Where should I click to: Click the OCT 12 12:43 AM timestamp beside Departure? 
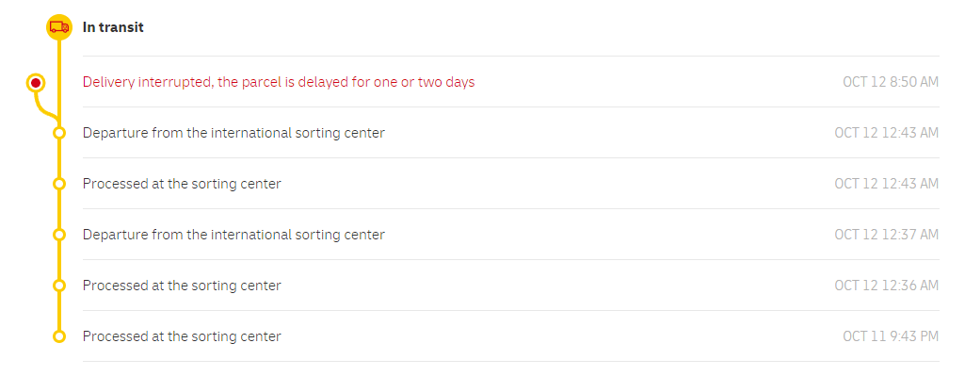tap(886, 133)
